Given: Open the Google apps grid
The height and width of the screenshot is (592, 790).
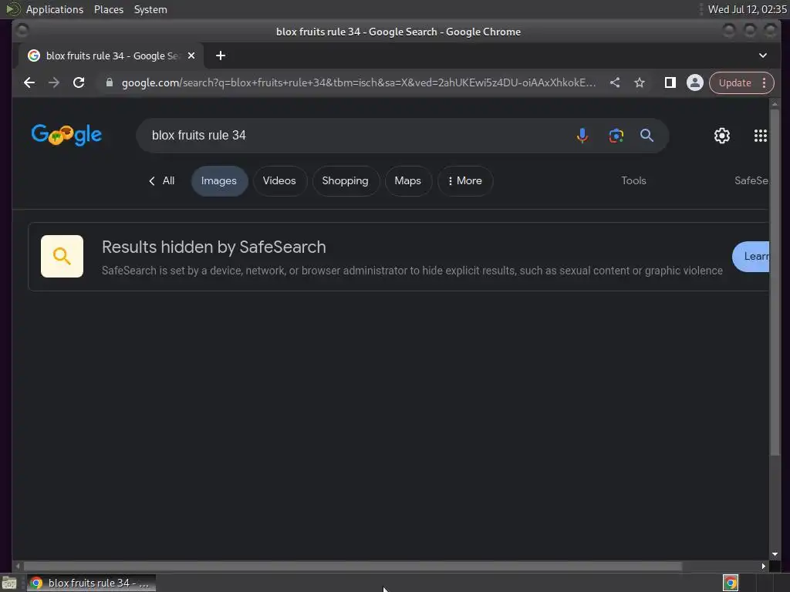Looking at the screenshot, I should (x=760, y=136).
